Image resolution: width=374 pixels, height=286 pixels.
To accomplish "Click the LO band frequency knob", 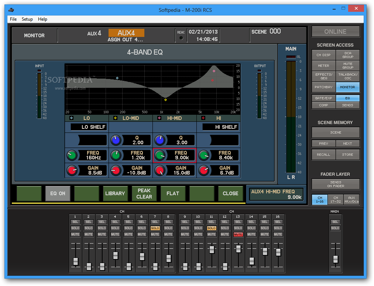I will 72,155.
